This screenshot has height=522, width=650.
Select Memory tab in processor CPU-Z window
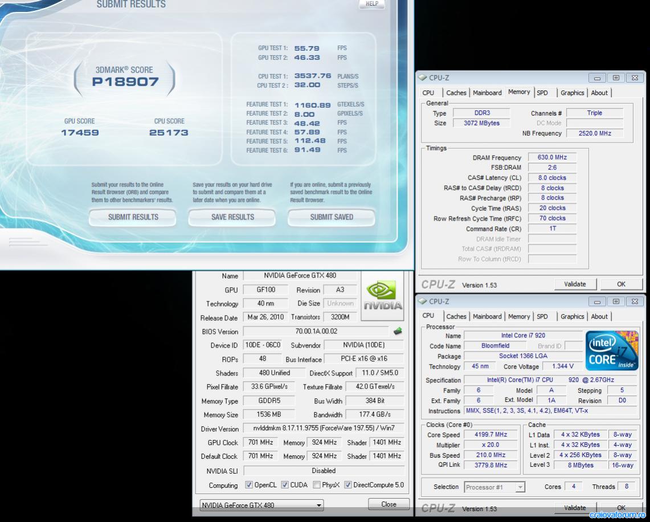click(519, 316)
